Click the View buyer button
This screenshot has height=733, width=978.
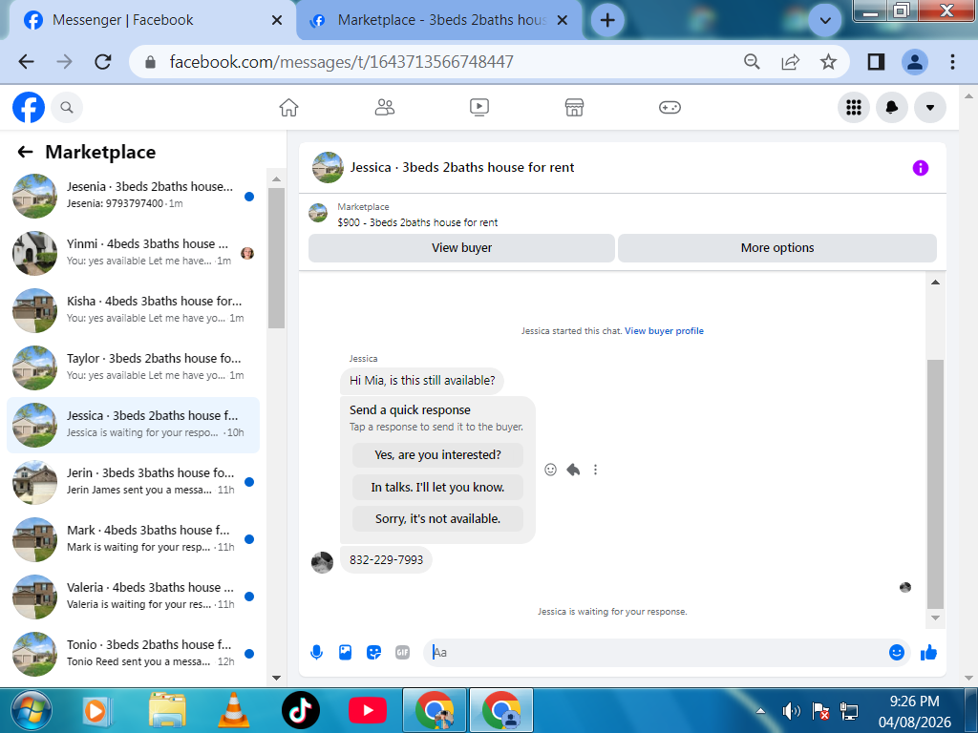(x=461, y=248)
